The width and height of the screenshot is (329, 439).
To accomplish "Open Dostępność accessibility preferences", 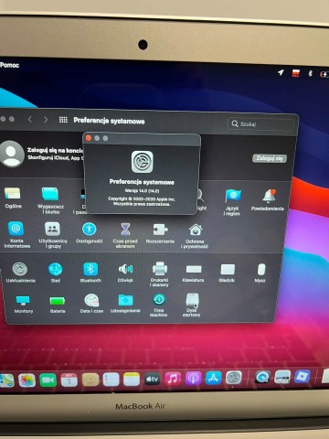I will click(90, 232).
